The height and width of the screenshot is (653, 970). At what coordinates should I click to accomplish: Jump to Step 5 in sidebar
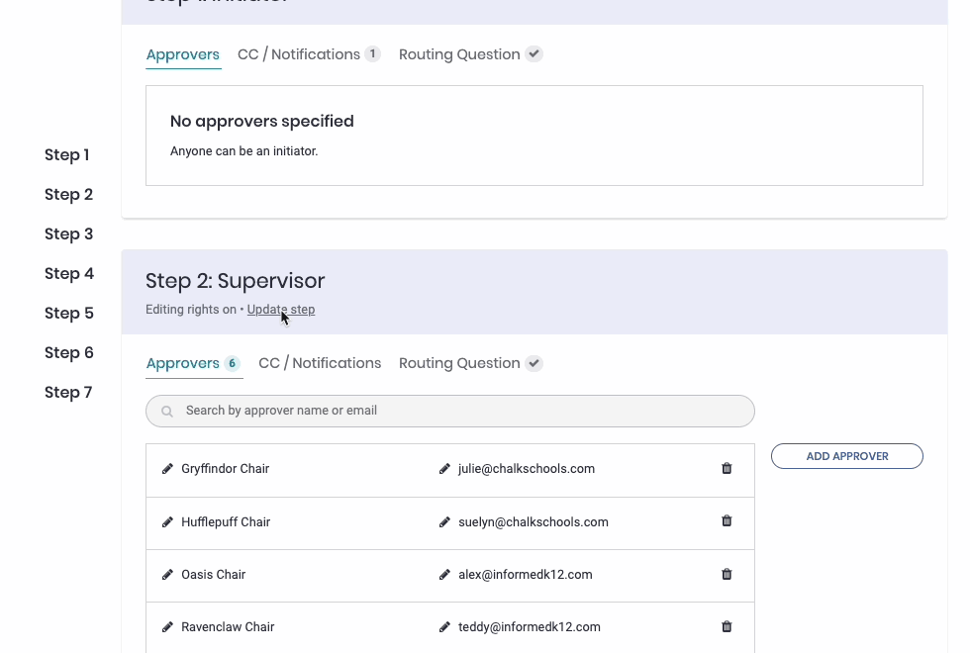(69, 313)
